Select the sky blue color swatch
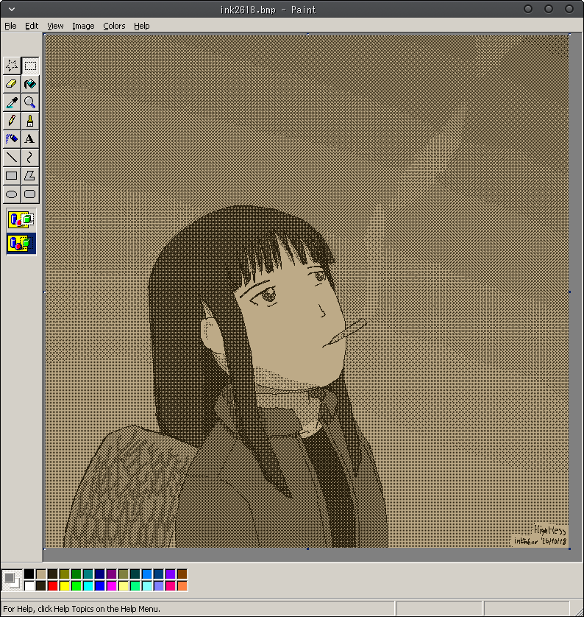 click(147, 574)
